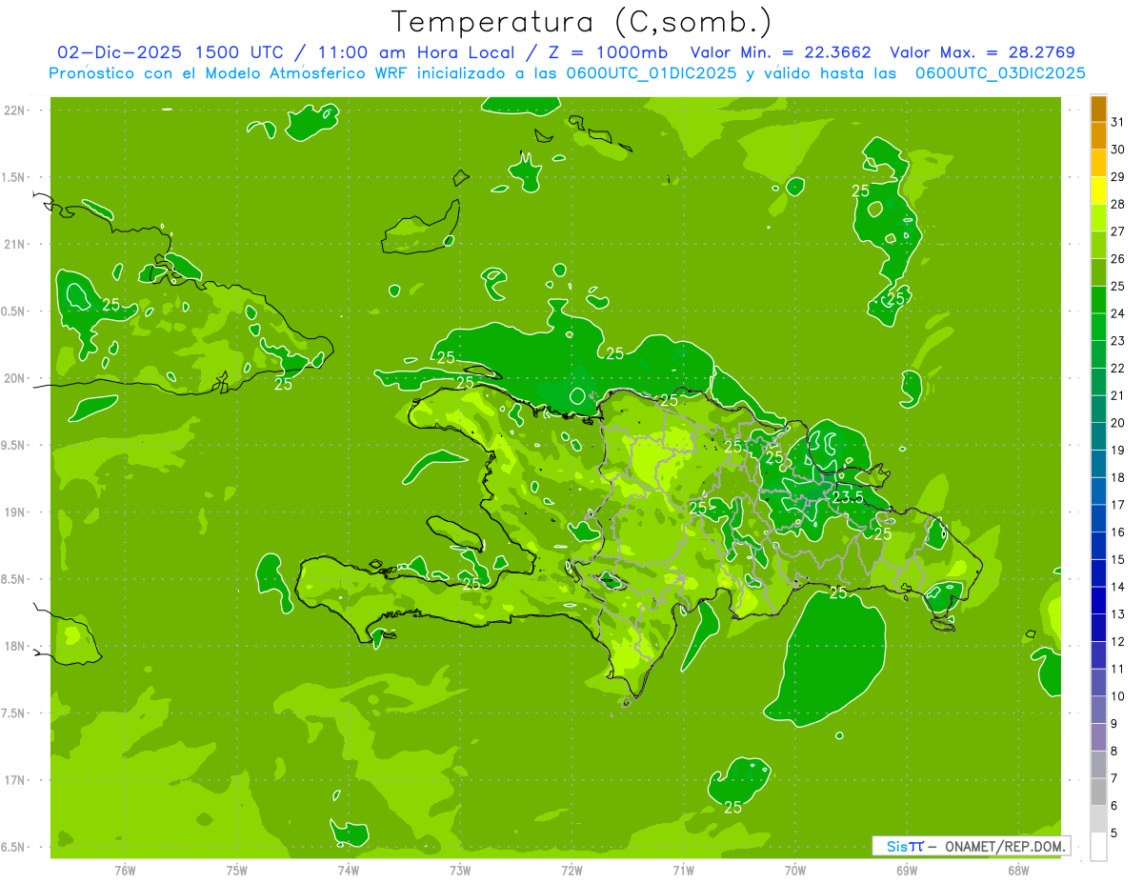1143x883 pixels.
Task: Click the '22N' latitude label
Action: click(x=14, y=110)
